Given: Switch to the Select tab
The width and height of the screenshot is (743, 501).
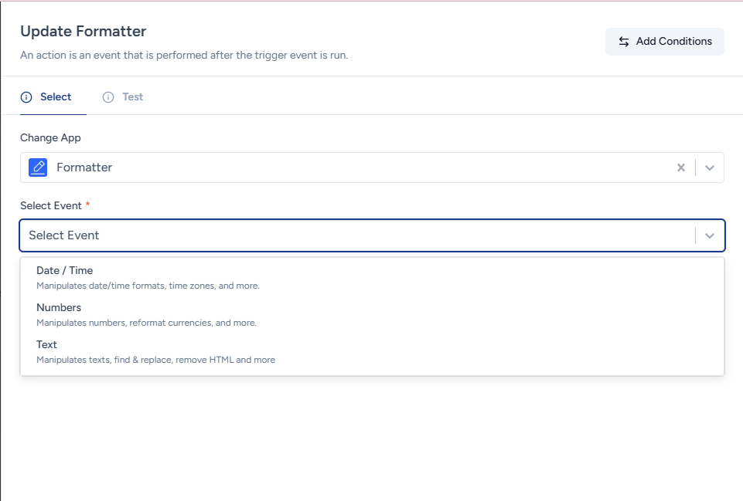Looking at the screenshot, I should click(56, 97).
